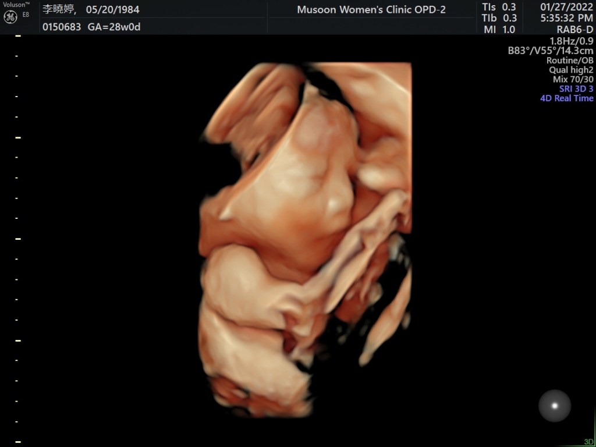The height and width of the screenshot is (447, 596).
Task: Click the patient ID 0150683
Action: click(x=62, y=27)
